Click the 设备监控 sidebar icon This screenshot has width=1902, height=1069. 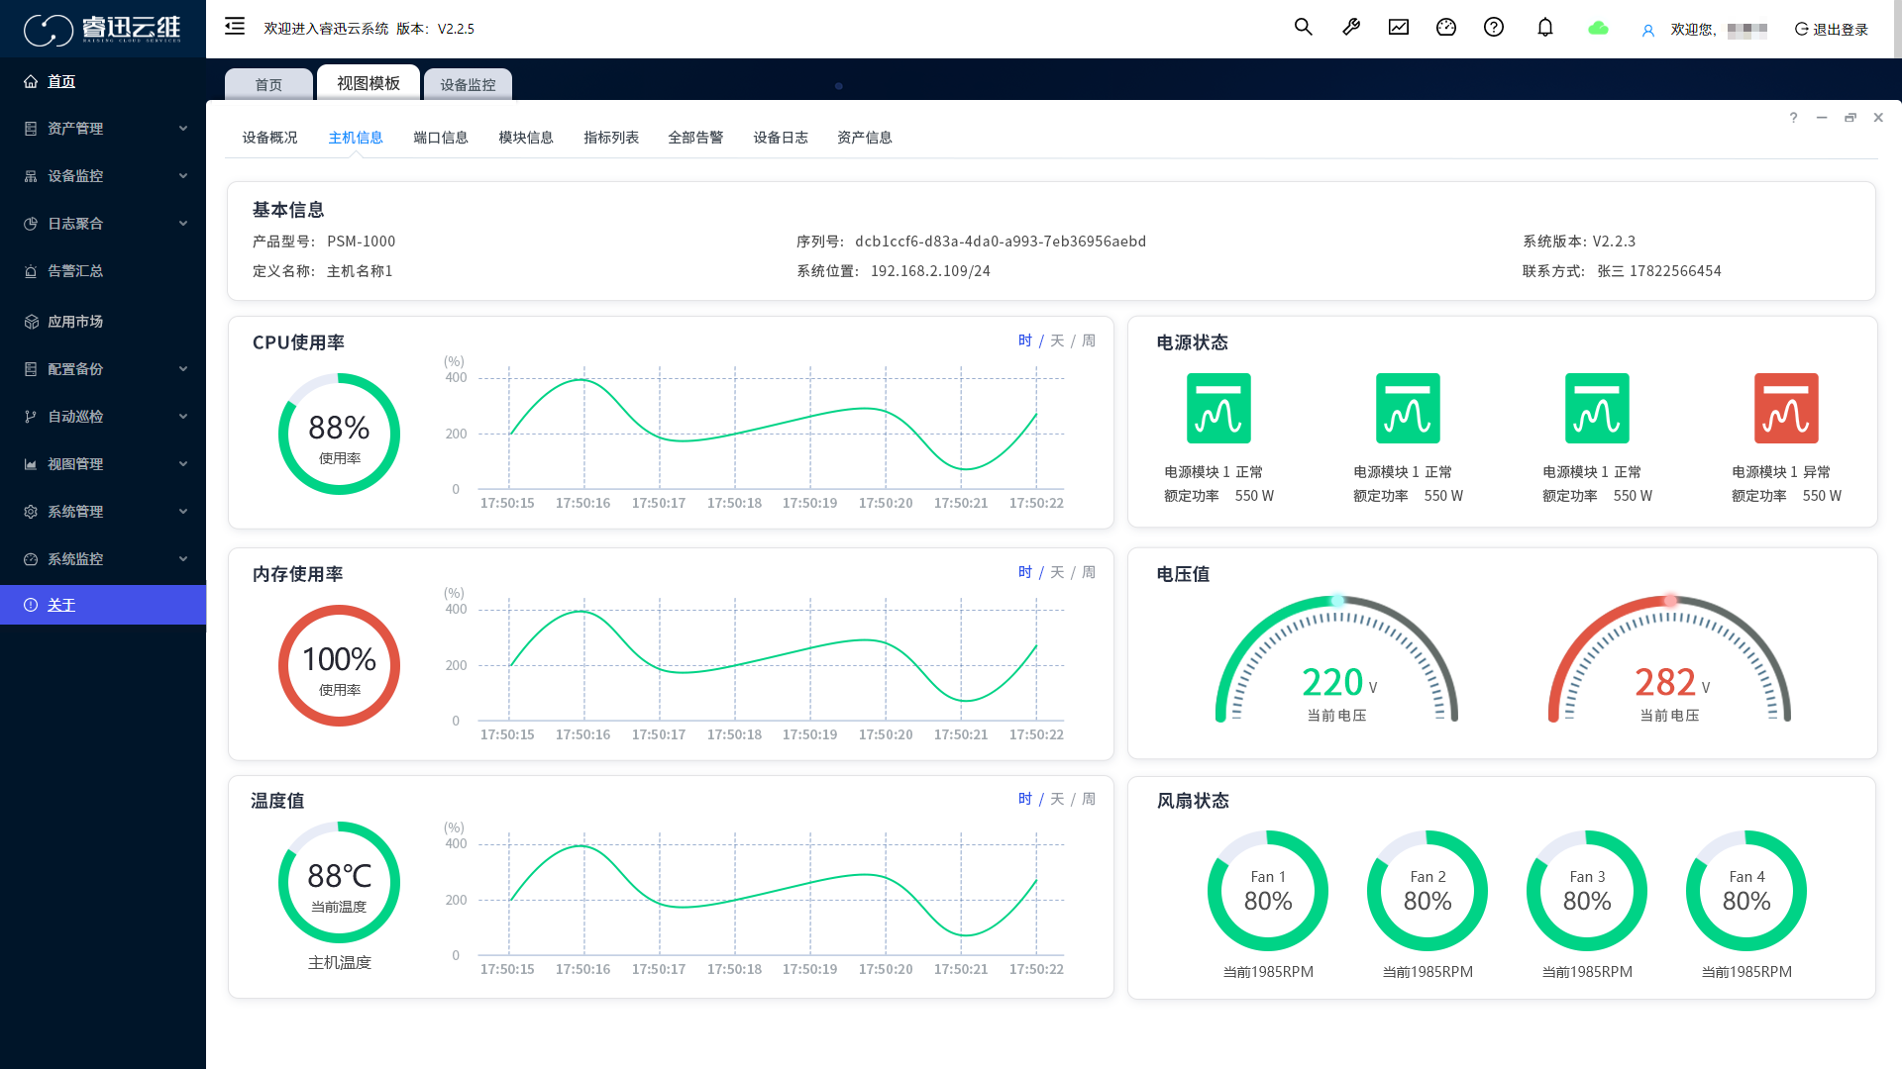point(31,176)
